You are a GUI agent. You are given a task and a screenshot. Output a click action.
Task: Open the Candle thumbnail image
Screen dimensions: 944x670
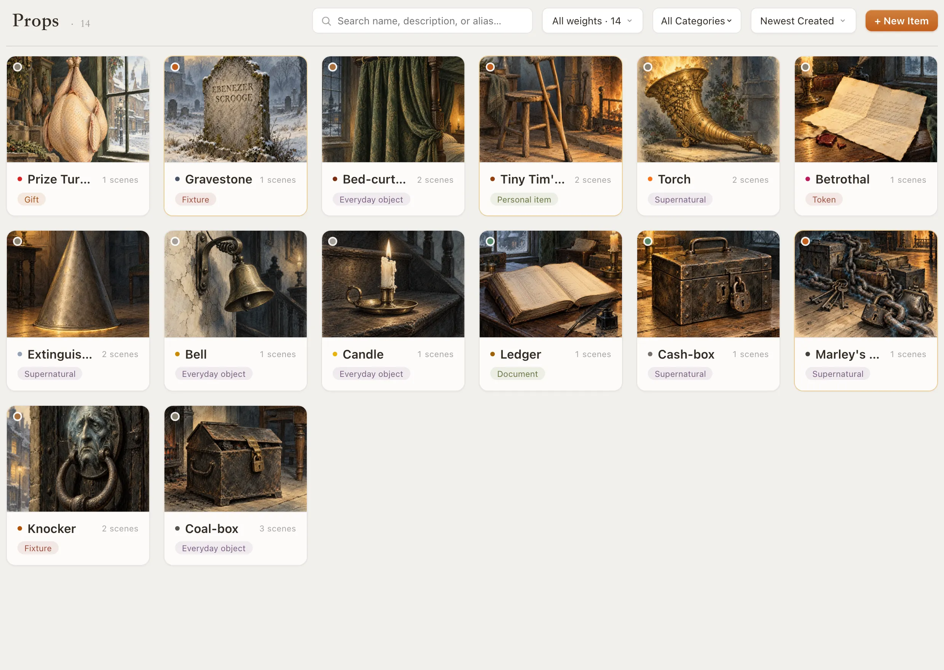tap(393, 284)
